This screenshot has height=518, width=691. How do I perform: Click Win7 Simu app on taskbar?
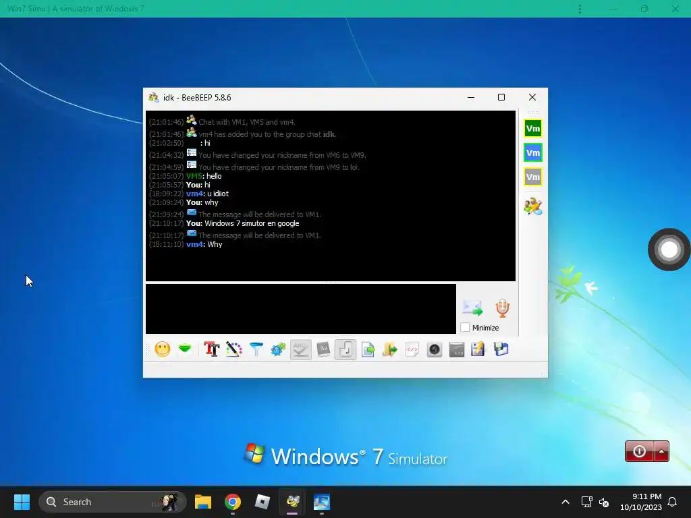coord(322,502)
